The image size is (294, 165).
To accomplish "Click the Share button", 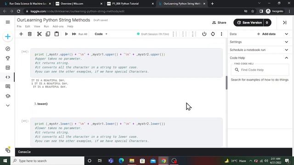I will (x=219, y=22).
